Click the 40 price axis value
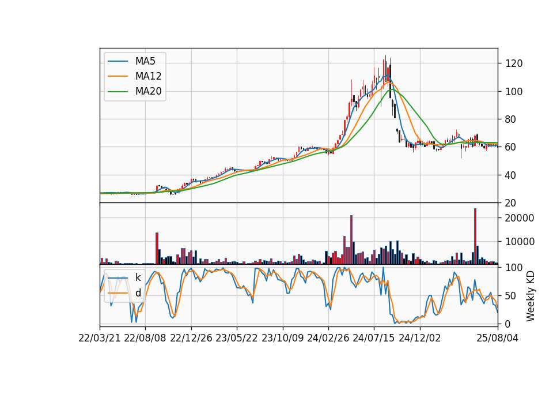This screenshot has width=553, height=398. (511, 175)
